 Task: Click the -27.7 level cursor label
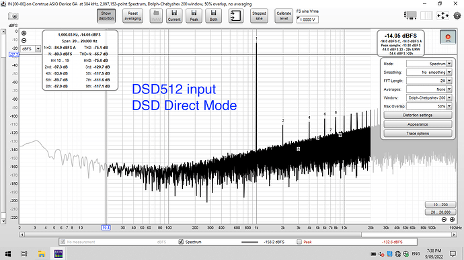14,54
